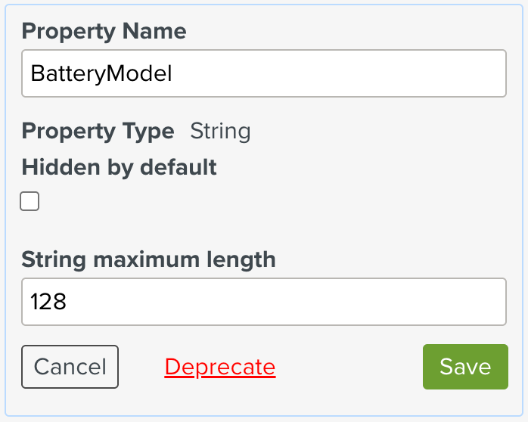Click the Property Type label
This screenshot has height=422, width=528.
pos(98,131)
